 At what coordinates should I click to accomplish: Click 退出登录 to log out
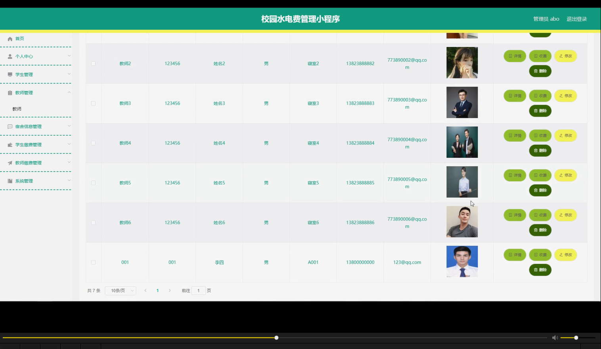(x=576, y=19)
